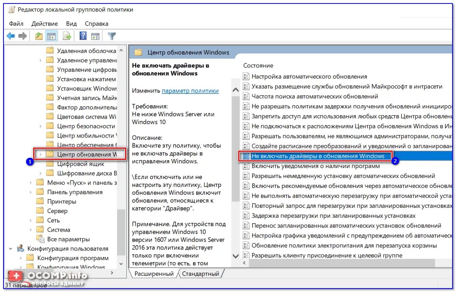This screenshot has height=292, width=456.
Task: Click the tree pane scroll up arrow
Action: tap(121, 50)
